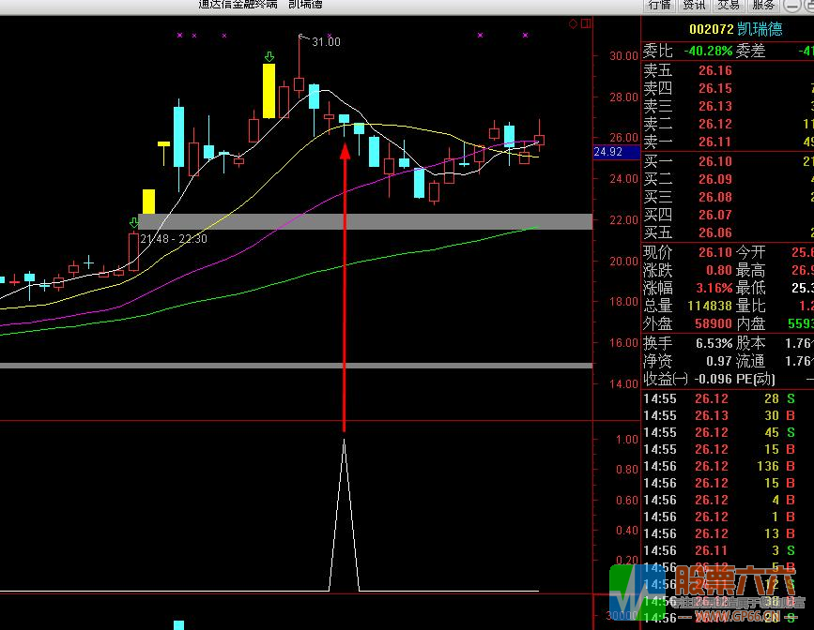Screen dimensions: 814x630
Task: Select the 卖四 row at 26.15
Action: pos(728,89)
